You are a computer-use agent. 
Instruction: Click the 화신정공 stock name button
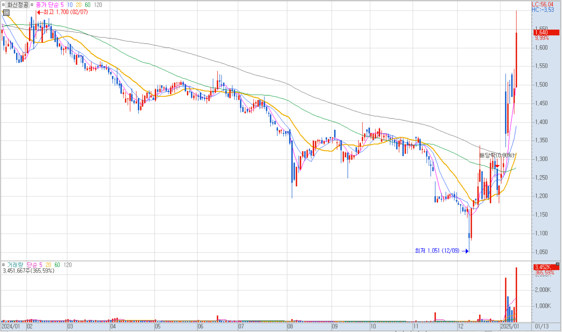click(17, 5)
